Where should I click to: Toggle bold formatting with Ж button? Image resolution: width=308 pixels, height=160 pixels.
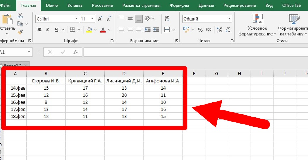point(40,30)
